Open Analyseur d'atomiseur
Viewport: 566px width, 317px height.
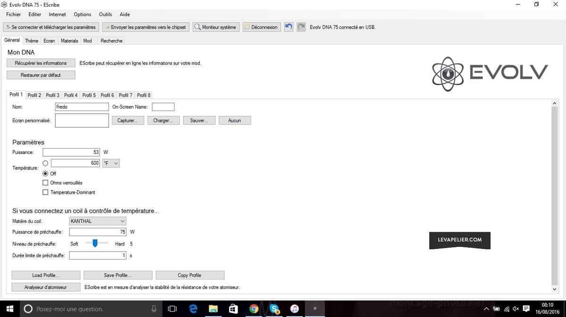(x=46, y=287)
